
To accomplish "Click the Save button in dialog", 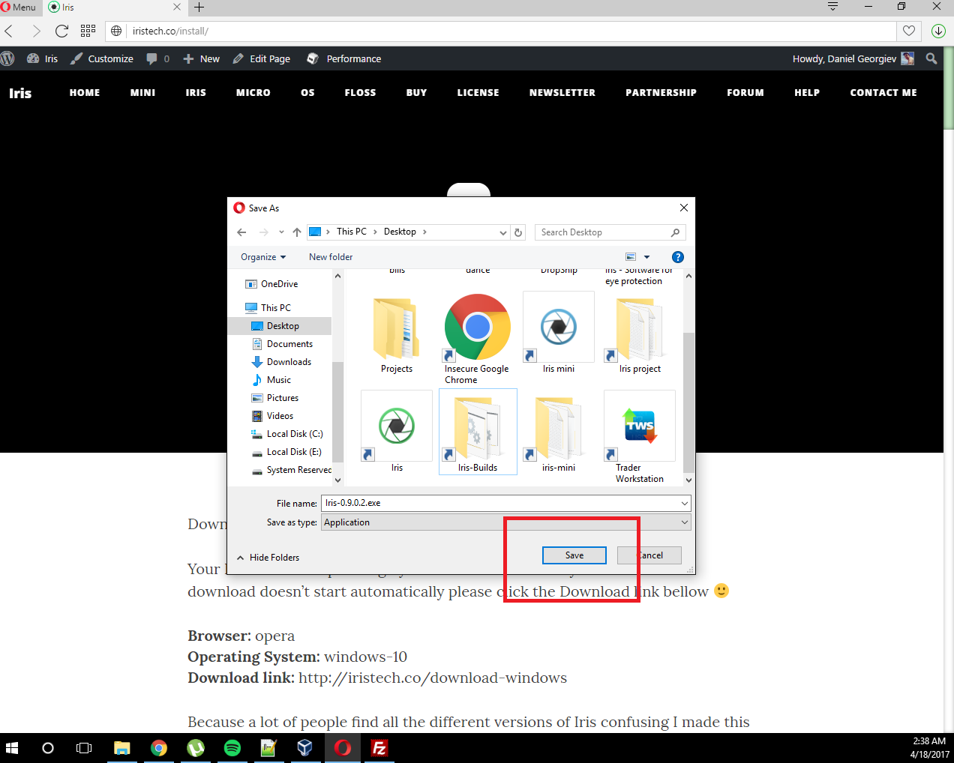I will pos(574,555).
